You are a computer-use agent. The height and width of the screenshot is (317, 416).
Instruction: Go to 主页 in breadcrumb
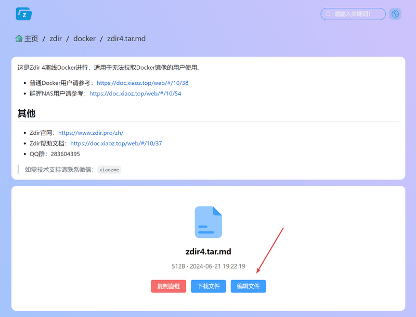[x=31, y=39]
